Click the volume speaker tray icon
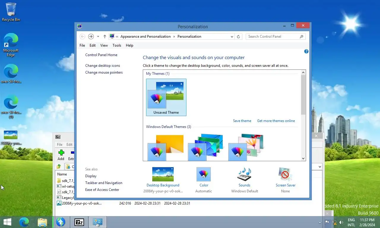380x228 pixels. click(x=341, y=222)
